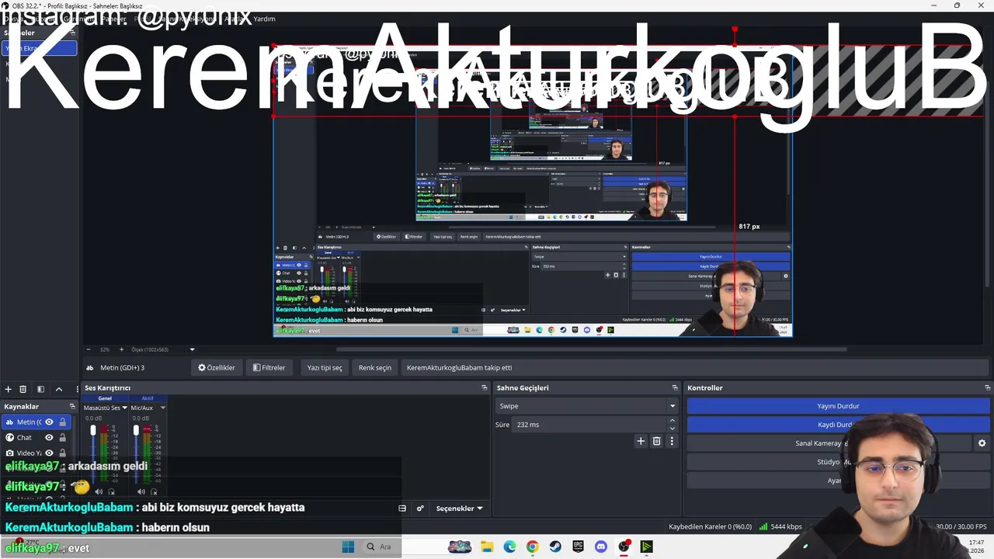The width and height of the screenshot is (994, 559).
Task: Hide the Metin source with eye icon
Action: point(49,422)
